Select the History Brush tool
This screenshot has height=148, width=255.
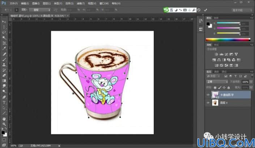pyautogui.click(x=4, y=70)
